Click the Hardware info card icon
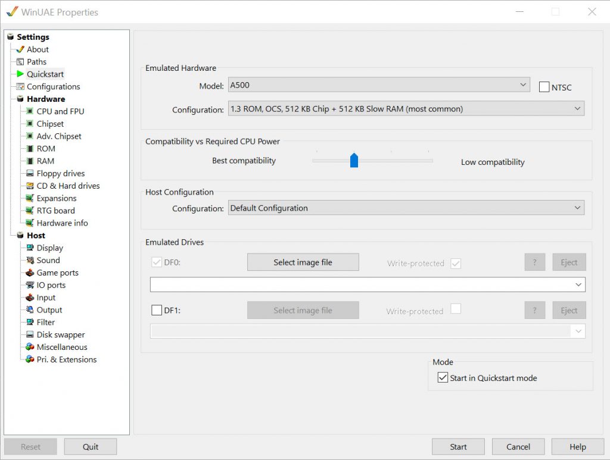This screenshot has width=610, height=460. tap(30, 223)
